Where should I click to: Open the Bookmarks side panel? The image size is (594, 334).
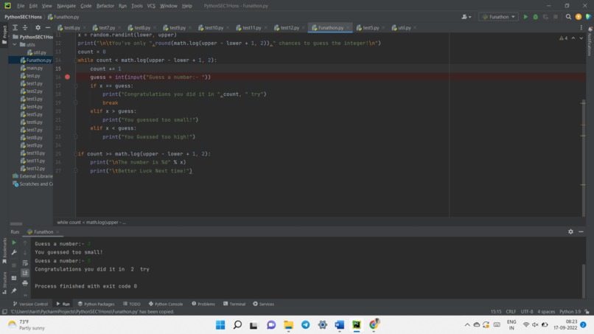(4, 250)
